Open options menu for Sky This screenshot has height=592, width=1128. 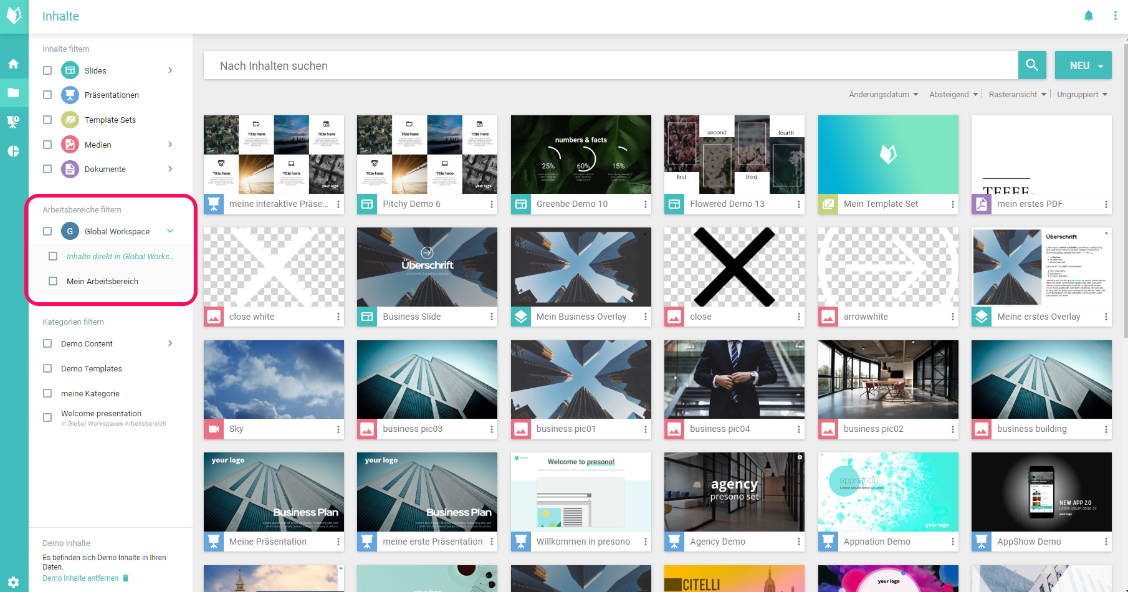(338, 429)
